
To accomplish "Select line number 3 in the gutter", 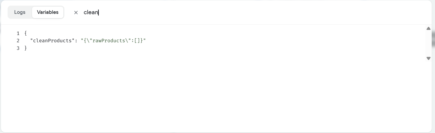I will [18, 48].
